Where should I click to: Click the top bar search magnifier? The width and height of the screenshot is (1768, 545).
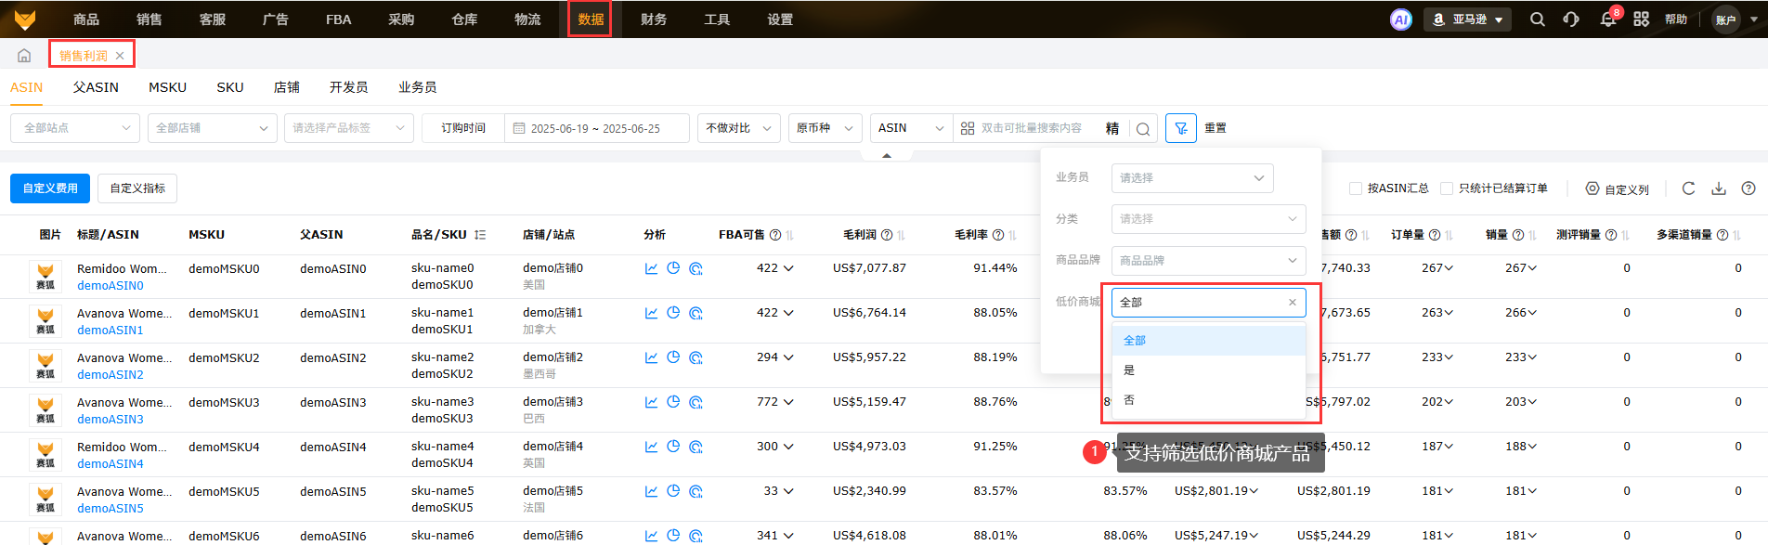[1538, 19]
